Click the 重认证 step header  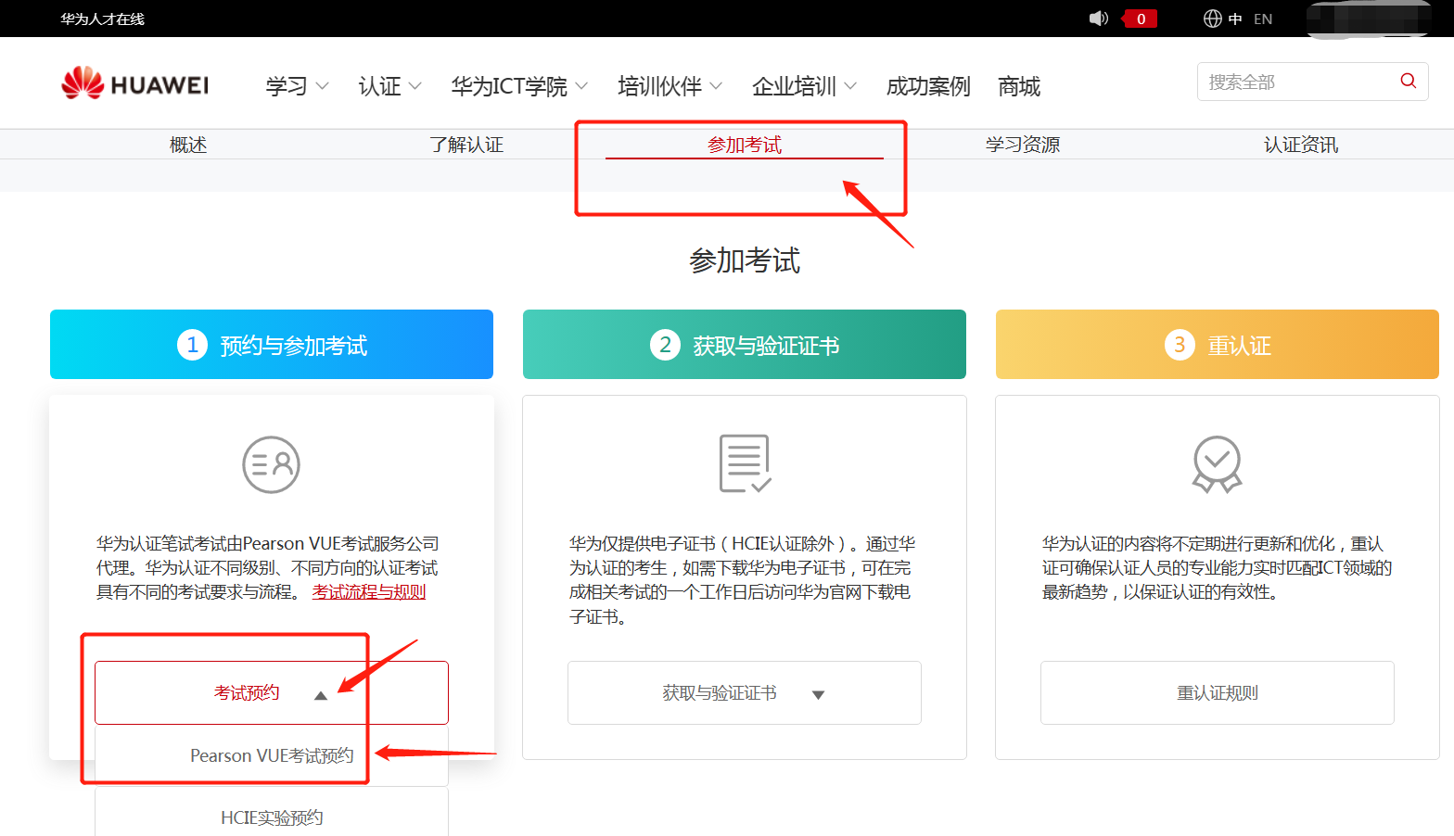(1218, 345)
